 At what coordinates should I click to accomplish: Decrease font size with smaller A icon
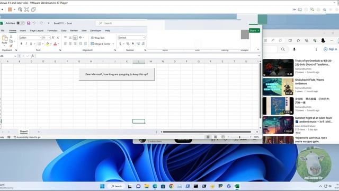58,38
